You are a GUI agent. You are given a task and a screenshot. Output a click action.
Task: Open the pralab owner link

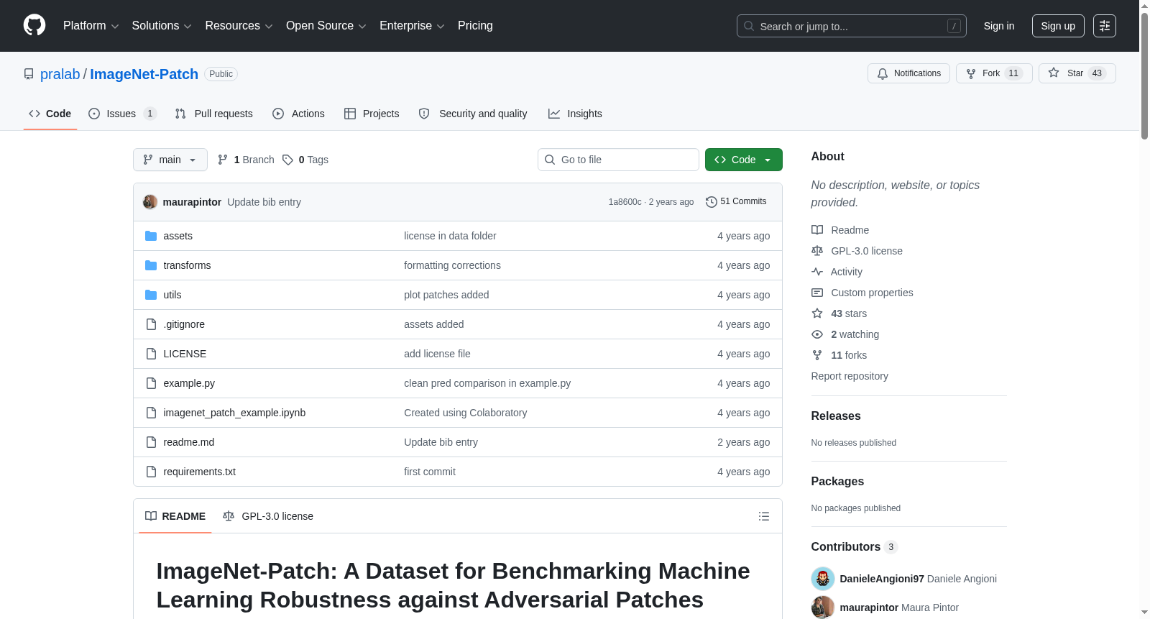[x=60, y=74]
